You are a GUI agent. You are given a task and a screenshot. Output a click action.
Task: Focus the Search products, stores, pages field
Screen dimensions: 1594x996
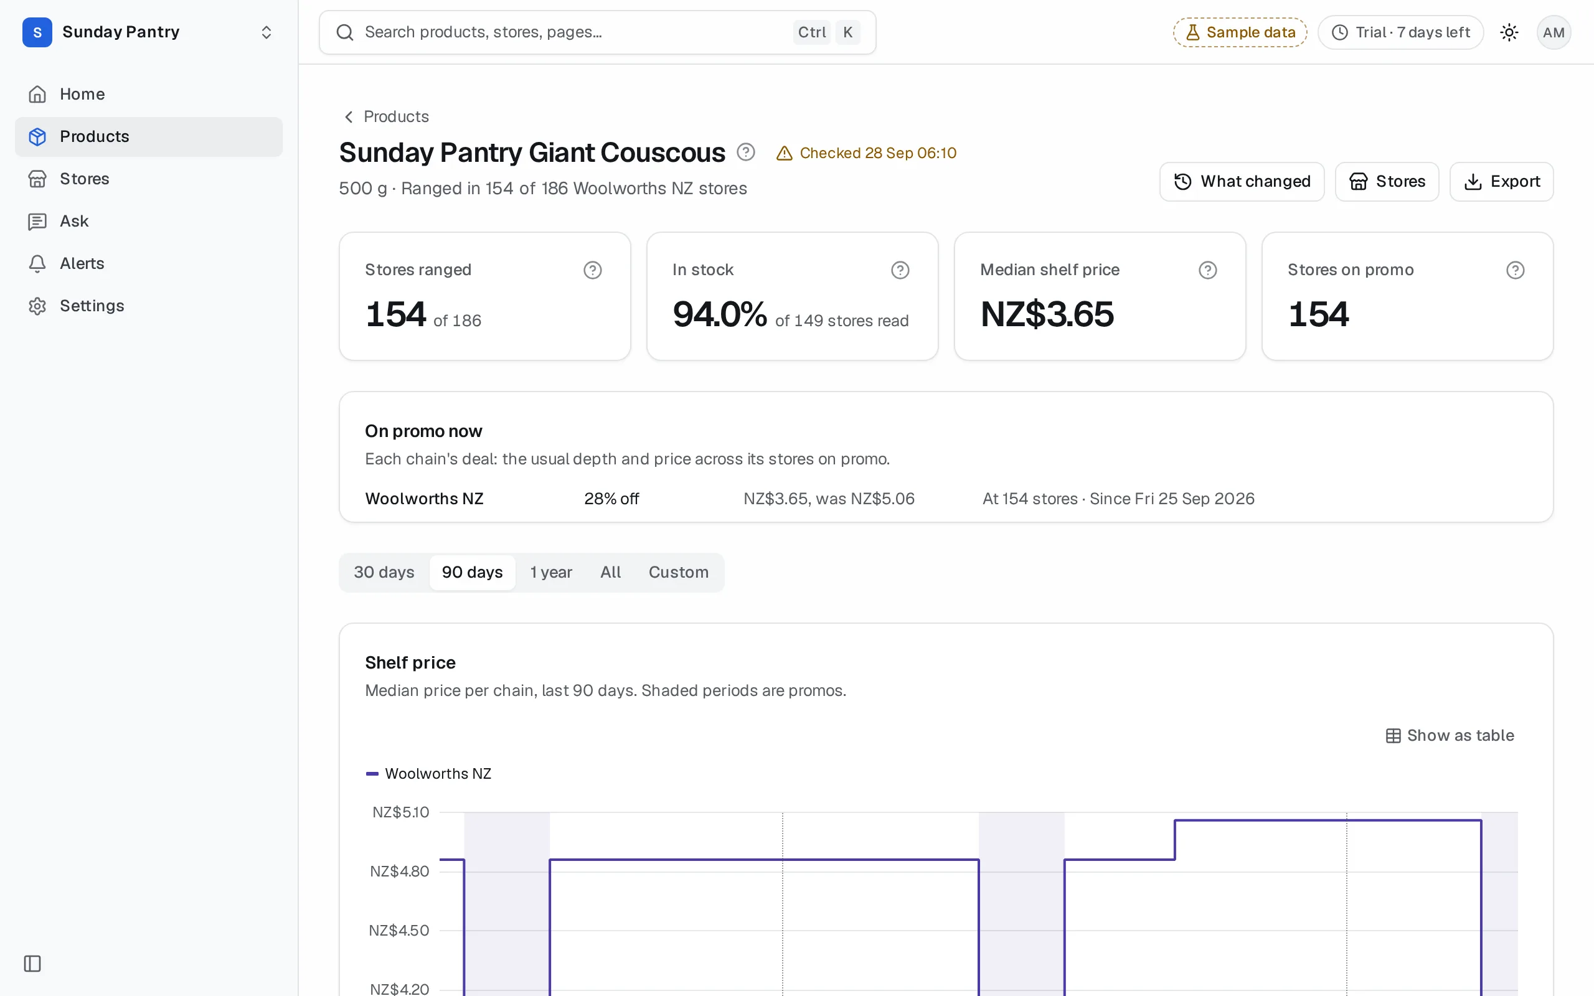click(597, 32)
